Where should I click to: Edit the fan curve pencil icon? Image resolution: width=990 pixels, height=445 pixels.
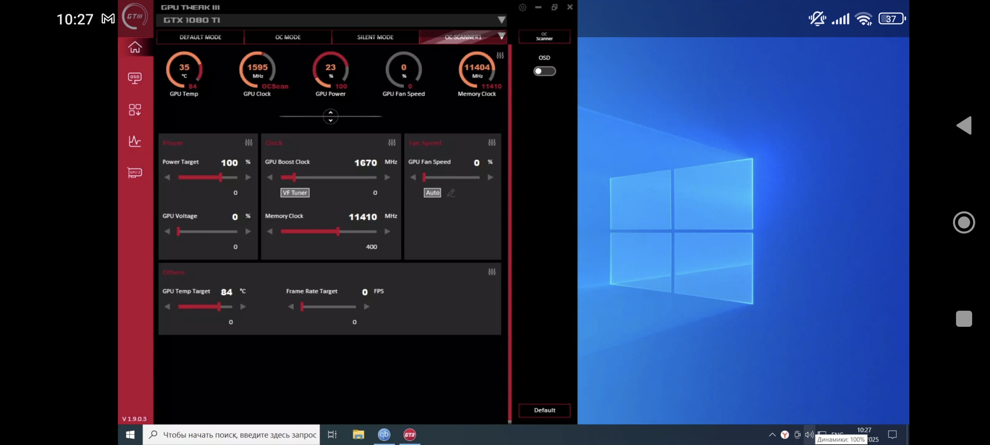tap(451, 193)
